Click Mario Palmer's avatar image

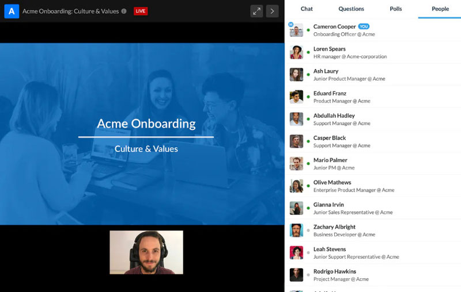click(296, 164)
